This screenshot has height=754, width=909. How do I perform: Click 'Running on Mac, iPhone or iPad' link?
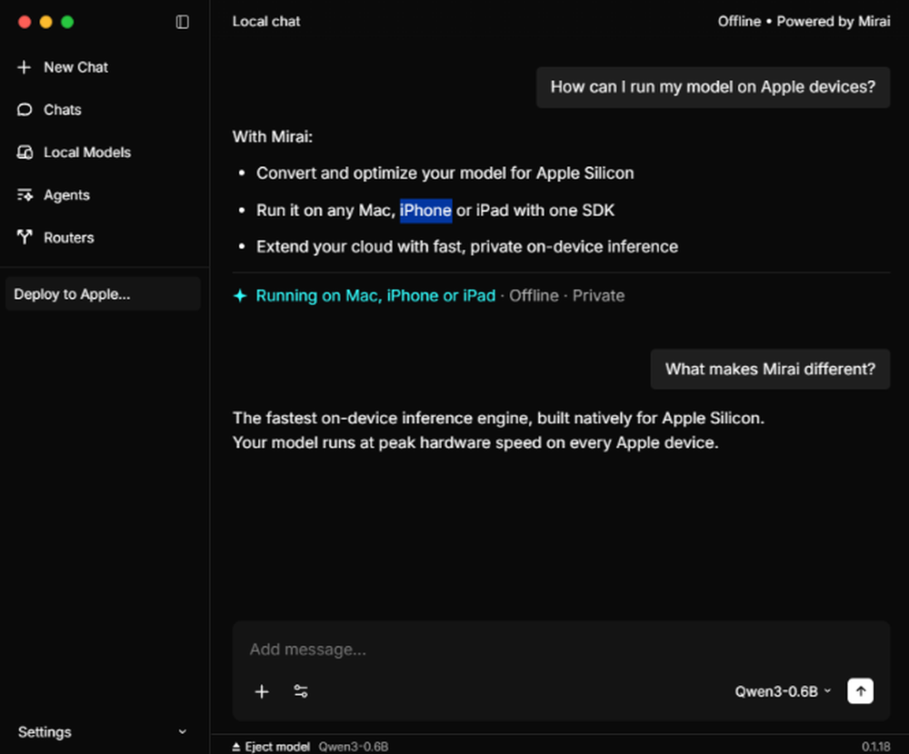tap(375, 296)
